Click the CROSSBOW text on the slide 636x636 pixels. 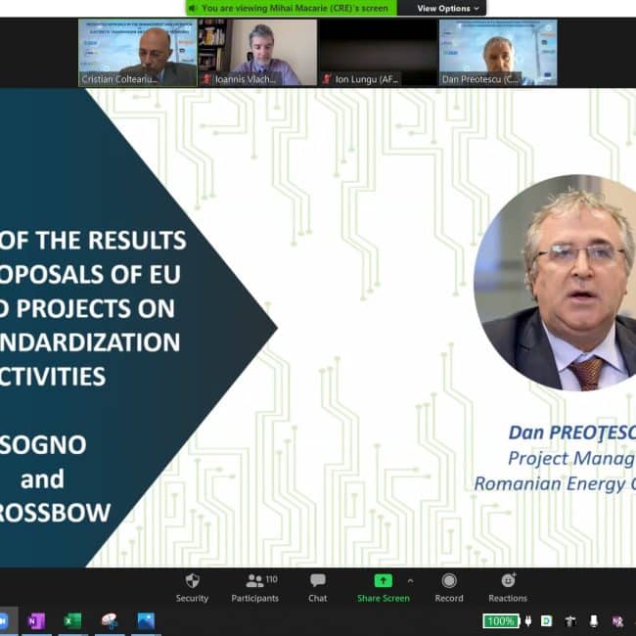(55, 513)
